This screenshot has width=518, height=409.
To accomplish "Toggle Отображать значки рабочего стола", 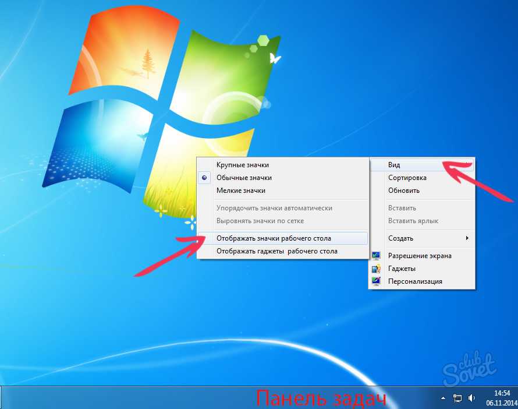I will [283, 238].
